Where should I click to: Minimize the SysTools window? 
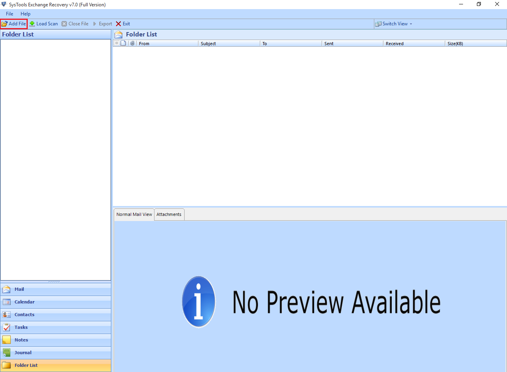click(461, 4)
